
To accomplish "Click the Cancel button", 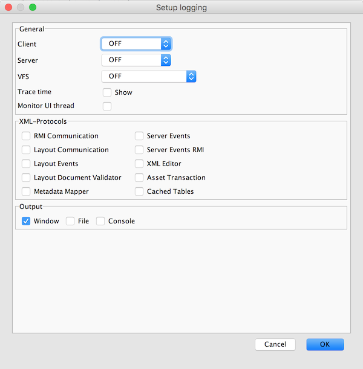I will click(275, 344).
